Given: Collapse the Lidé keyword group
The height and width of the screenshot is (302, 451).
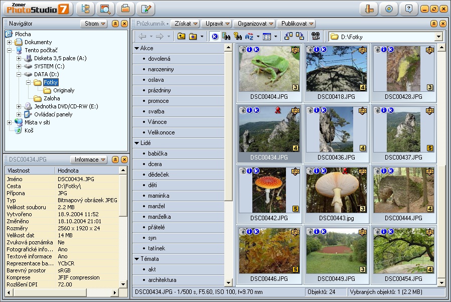Looking at the screenshot, I should pos(136,143).
